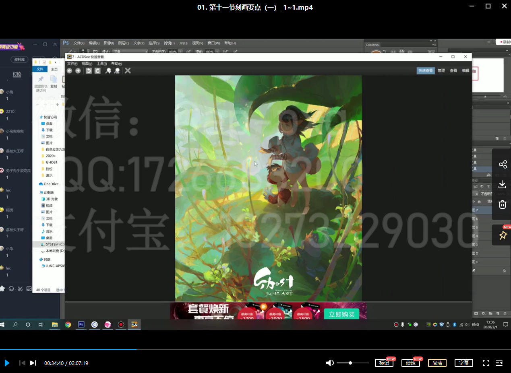
Task: Open the 倍速 playback speed options
Action: tap(410, 363)
